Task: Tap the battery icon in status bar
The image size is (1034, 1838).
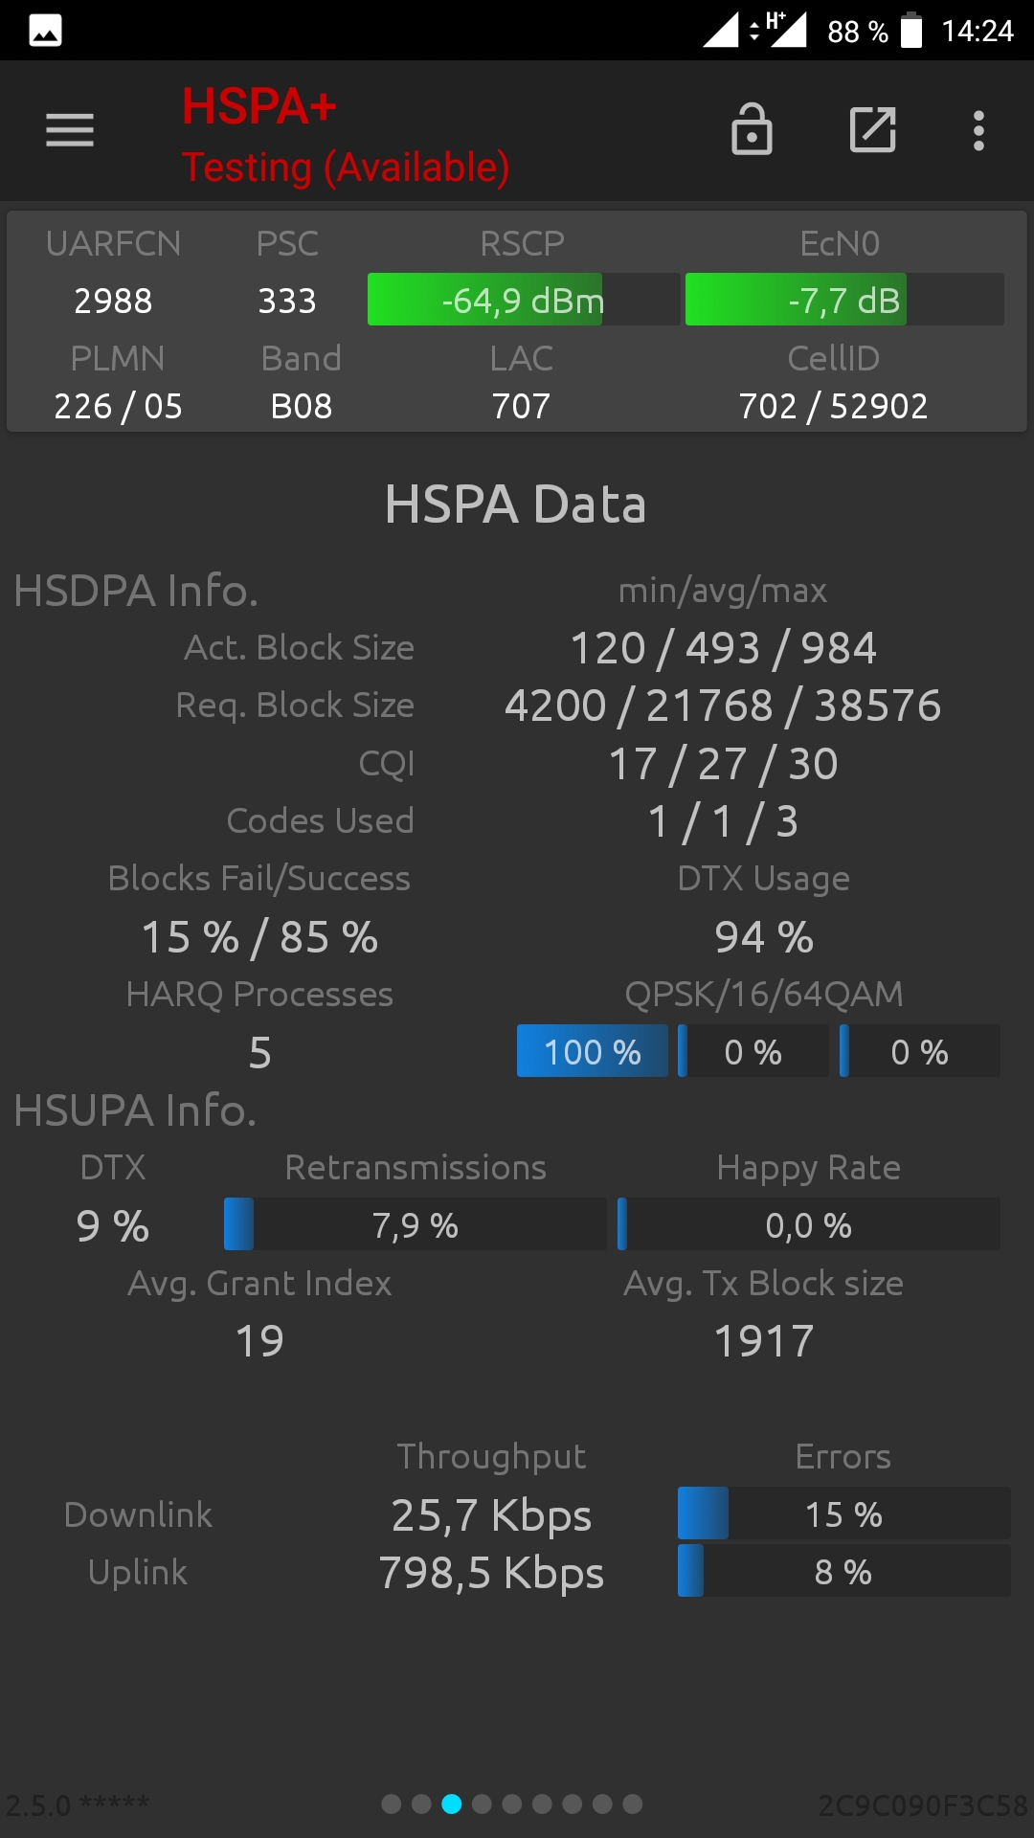Action: [x=911, y=31]
